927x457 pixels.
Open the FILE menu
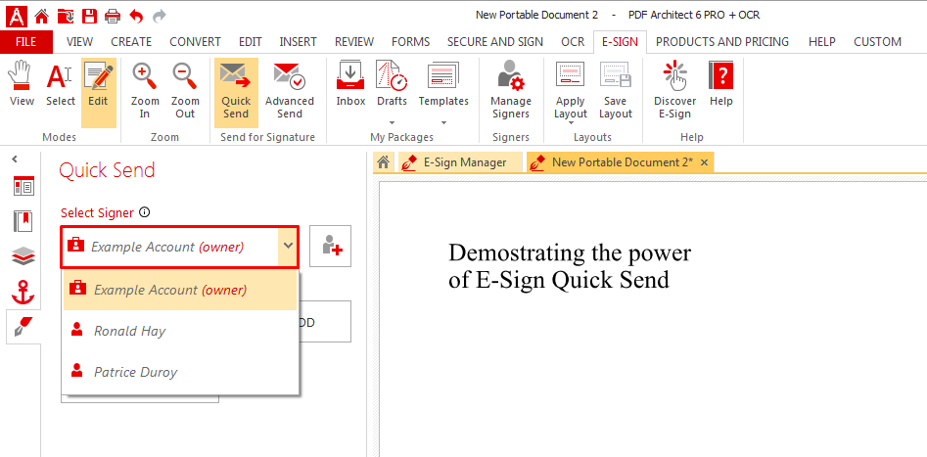pos(26,42)
